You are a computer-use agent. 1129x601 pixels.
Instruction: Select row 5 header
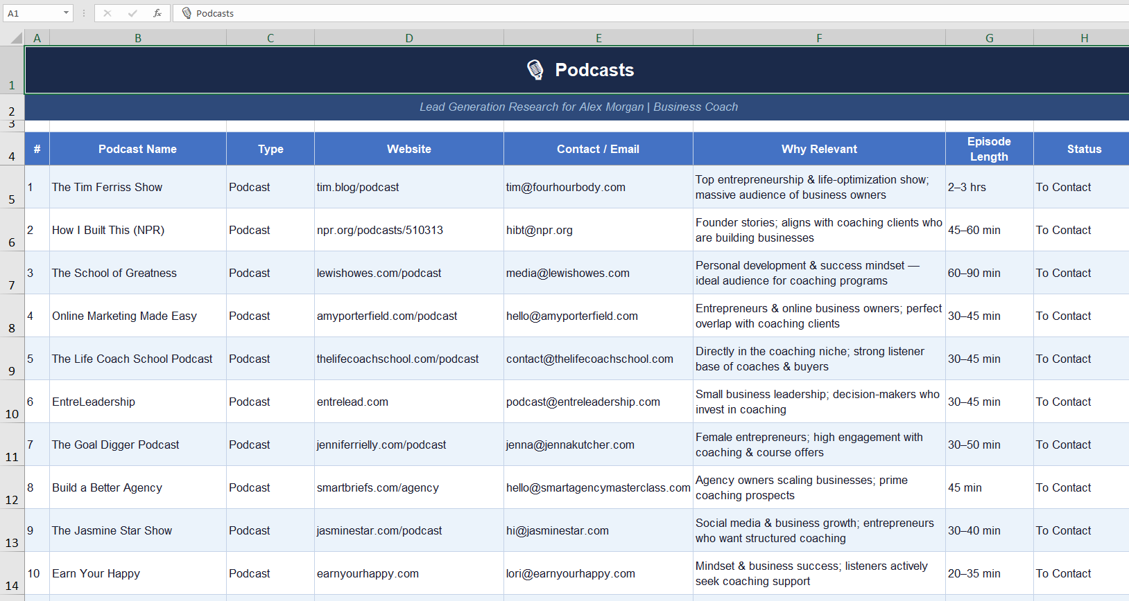(x=12, y=187)
